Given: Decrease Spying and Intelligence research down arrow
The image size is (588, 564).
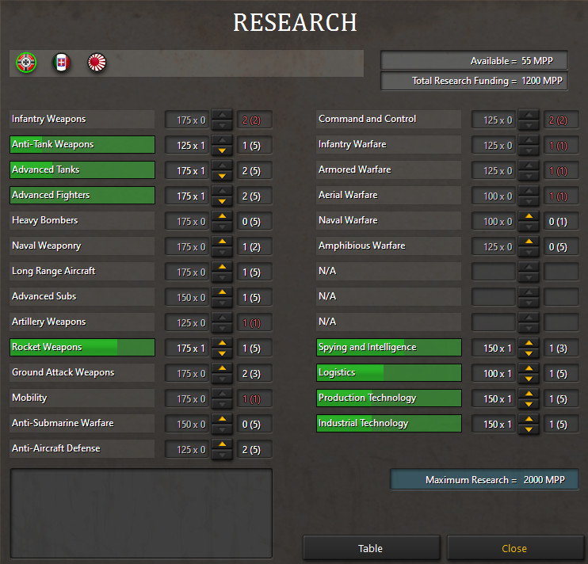Looking at the screenshot, I should pos(529,353).
